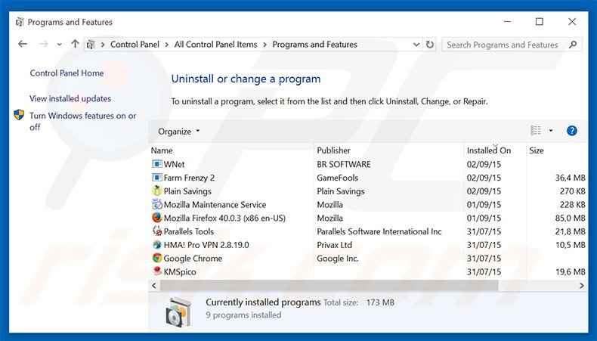Viewport: 597px width, 341px height.
Task: Expand the chevron before Control Panel
Action: point(103,45)
